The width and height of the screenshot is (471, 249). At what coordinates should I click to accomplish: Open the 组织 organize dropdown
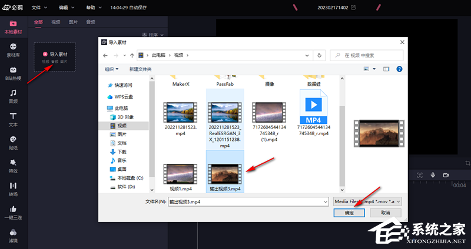[x=111, y=69]
